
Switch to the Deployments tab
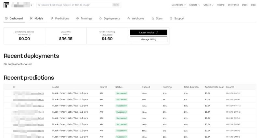[x=110, y=19]
